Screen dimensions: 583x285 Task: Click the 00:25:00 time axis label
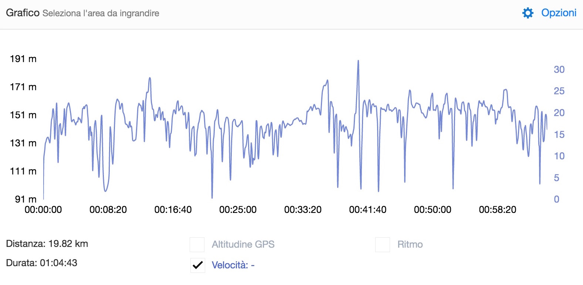(x=238, y=210)
